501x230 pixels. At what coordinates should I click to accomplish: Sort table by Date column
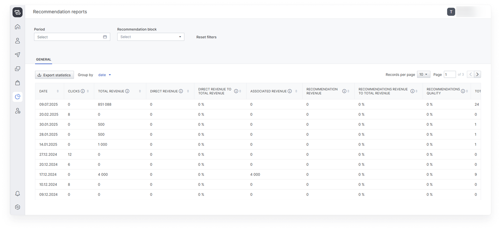[58, 91]
